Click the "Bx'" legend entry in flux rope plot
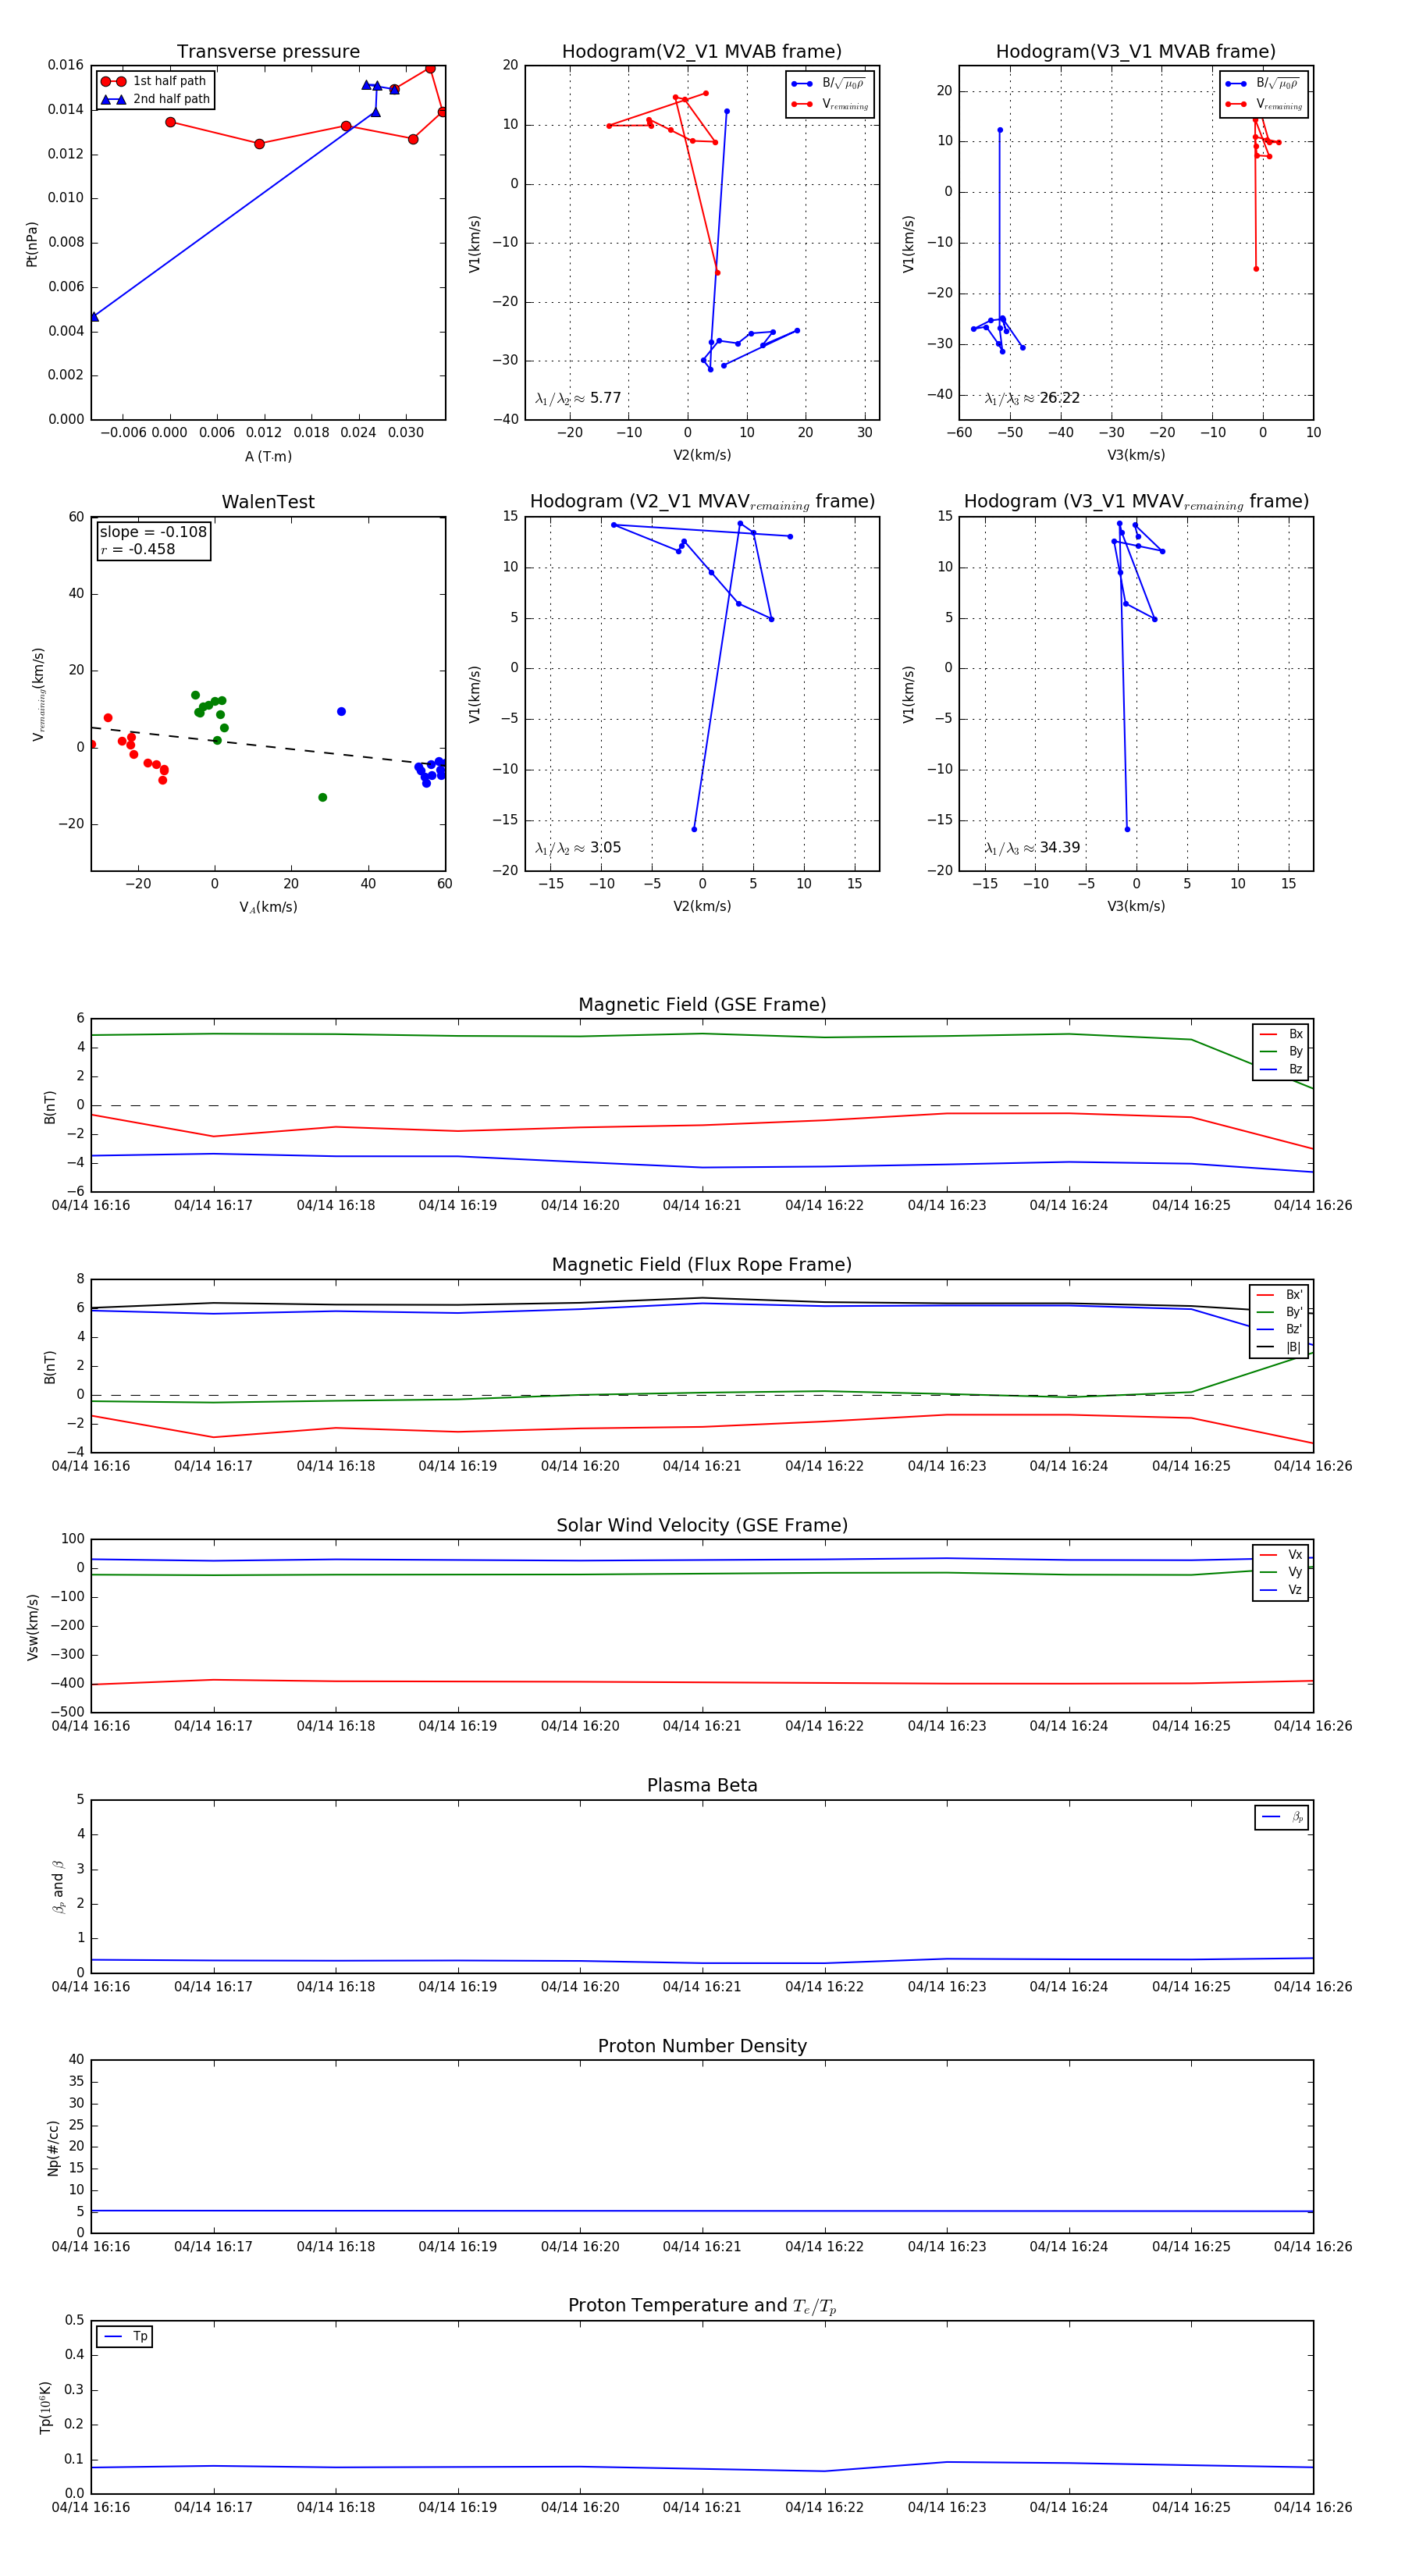The height and width of the screenshot is (2576, 1405). [x=1279, y=1294]
